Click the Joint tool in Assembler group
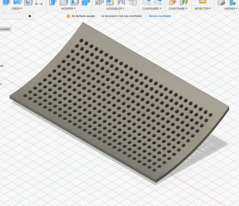Screen dimensions: 239x206 coord(99,2)
